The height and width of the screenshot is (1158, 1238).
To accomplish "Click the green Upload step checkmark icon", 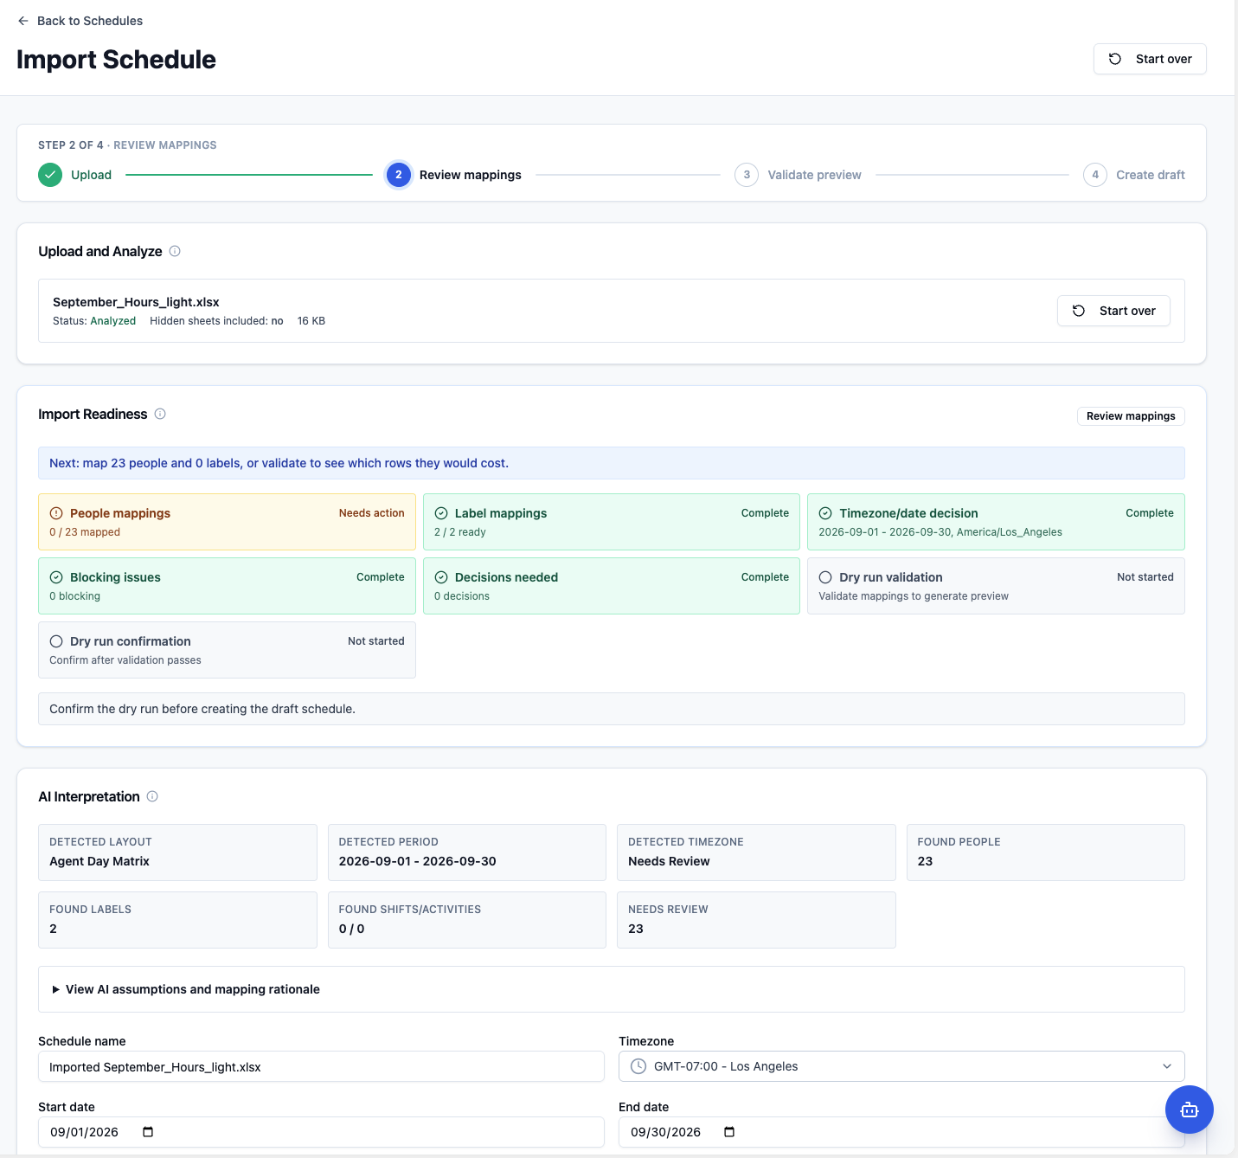I will (50, 175).
